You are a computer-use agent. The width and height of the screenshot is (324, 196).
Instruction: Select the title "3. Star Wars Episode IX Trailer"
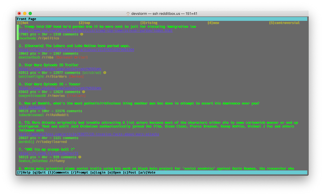click(48, 65)
